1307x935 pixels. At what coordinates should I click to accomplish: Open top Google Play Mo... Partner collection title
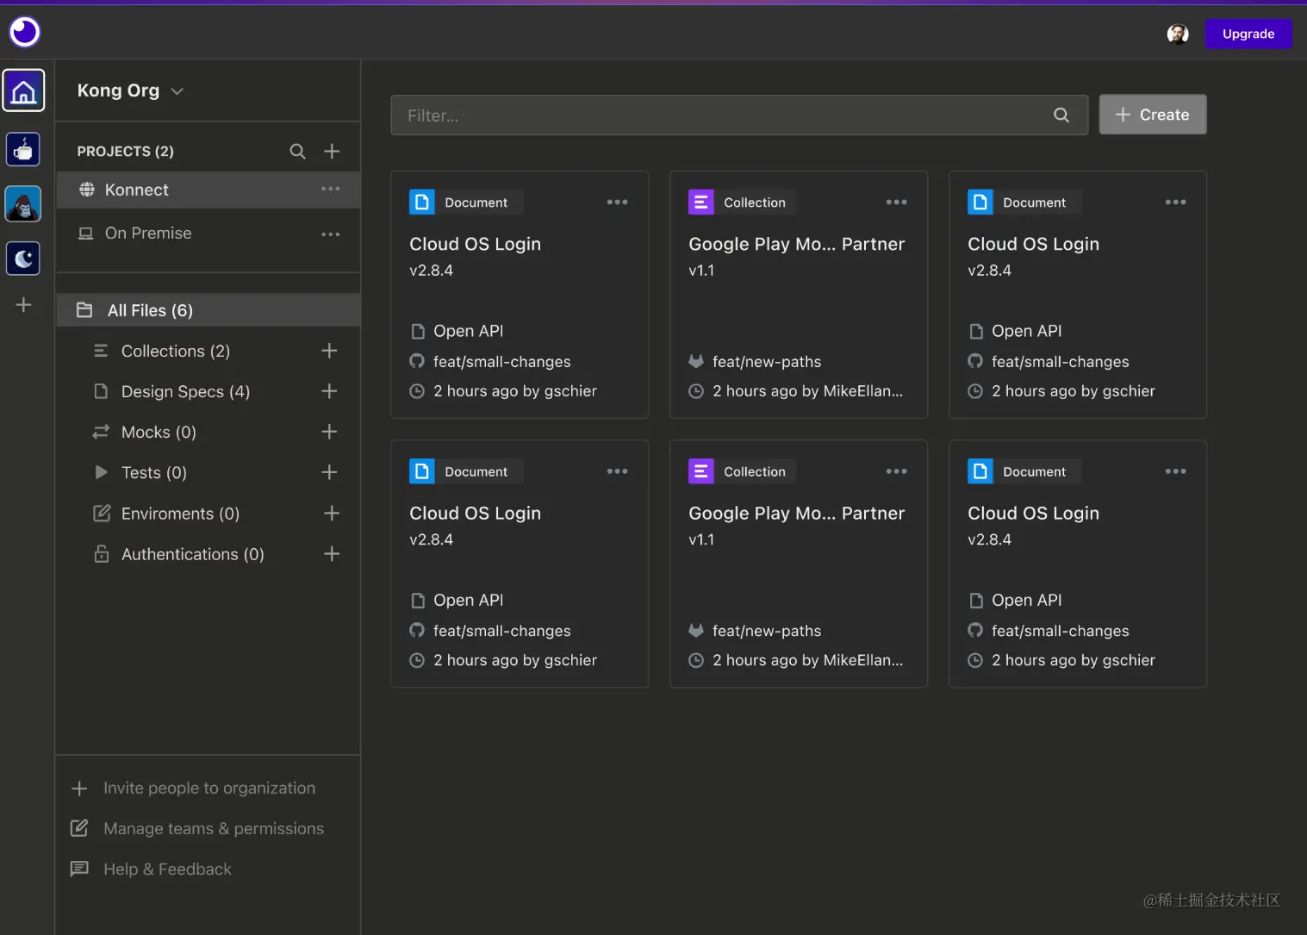point(797,244)
